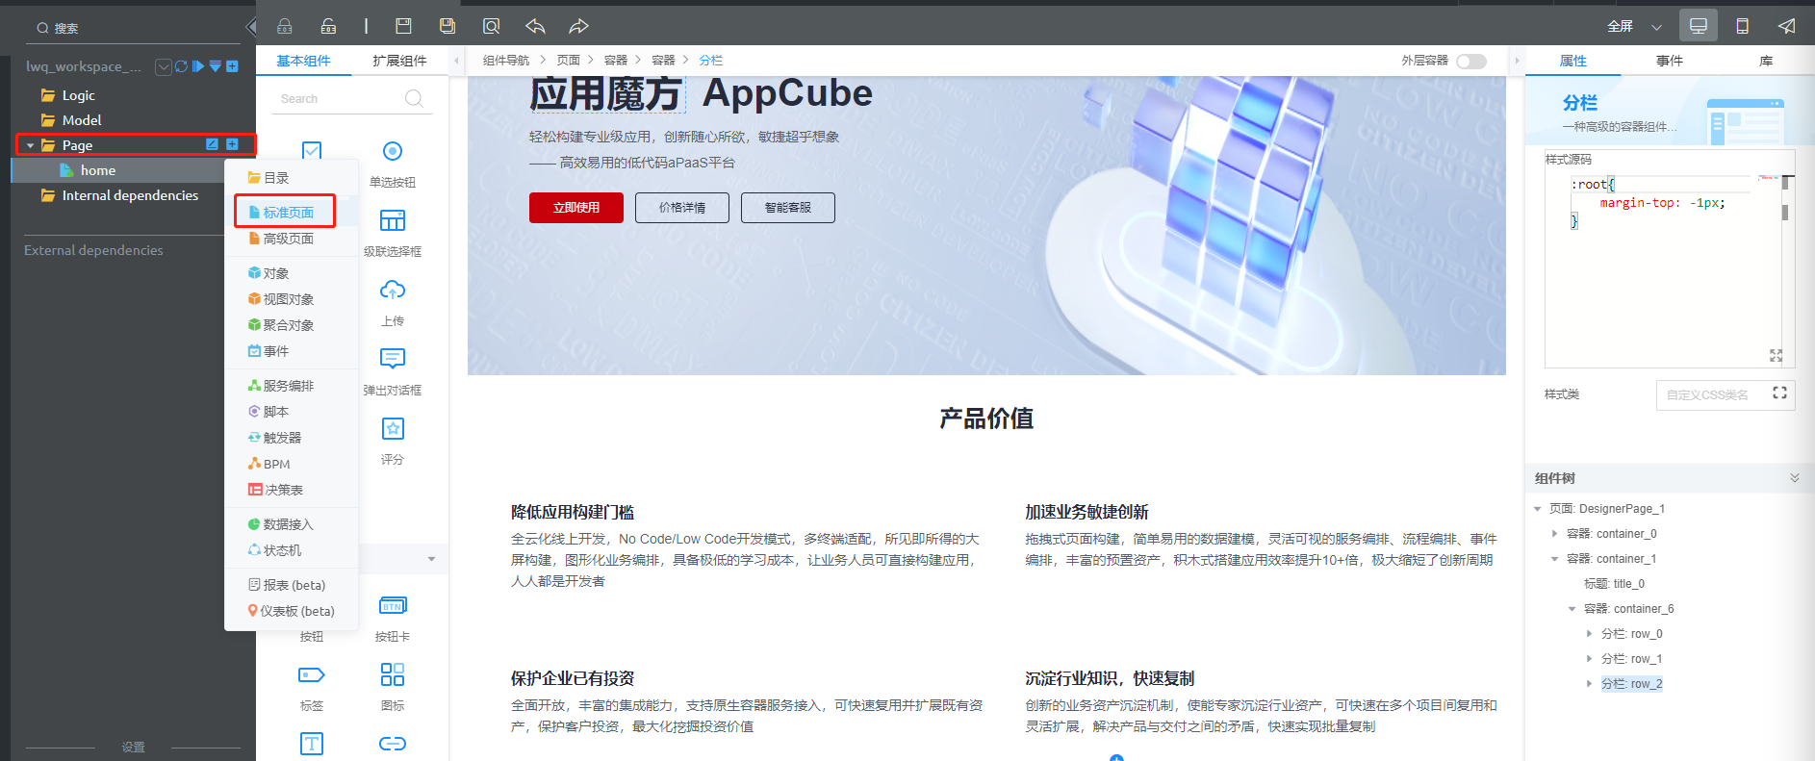Open page preview with the magnifier icon
Viewport: 1815px width, 761px height.
pyautogui.click(x=492, y=26)
